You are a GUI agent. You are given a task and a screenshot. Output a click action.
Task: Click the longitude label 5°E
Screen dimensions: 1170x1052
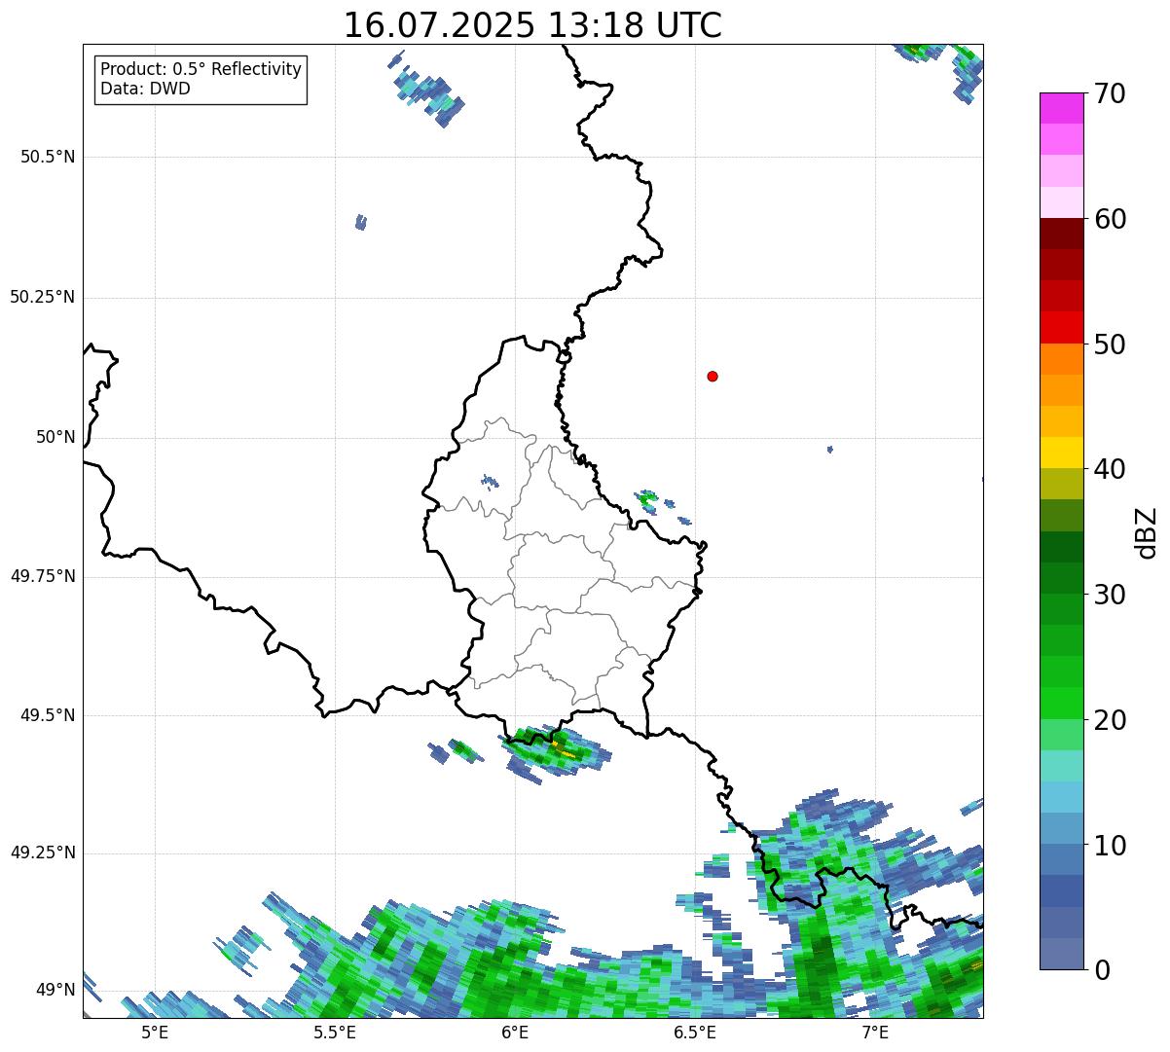point(155,1033)
